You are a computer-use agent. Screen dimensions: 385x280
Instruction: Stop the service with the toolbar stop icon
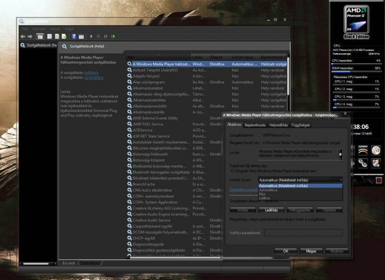pyautogui.click(x=98, y=36)
